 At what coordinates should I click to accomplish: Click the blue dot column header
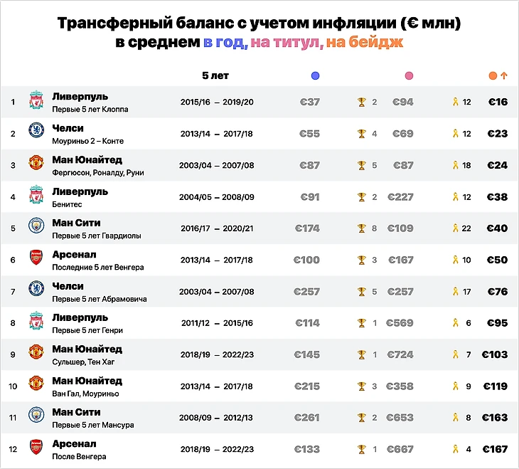(x=315, y=75)
